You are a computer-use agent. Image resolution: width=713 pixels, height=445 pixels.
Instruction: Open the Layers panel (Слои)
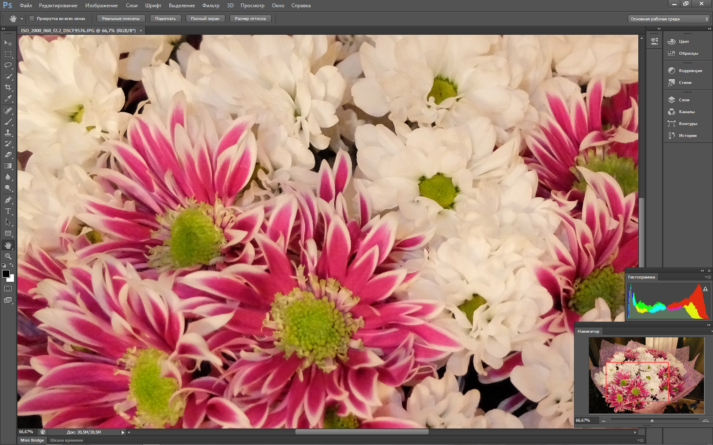684,100
